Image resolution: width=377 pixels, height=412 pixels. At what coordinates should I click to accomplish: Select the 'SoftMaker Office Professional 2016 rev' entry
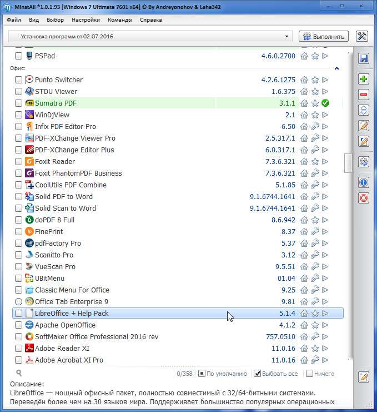(178, 336)
